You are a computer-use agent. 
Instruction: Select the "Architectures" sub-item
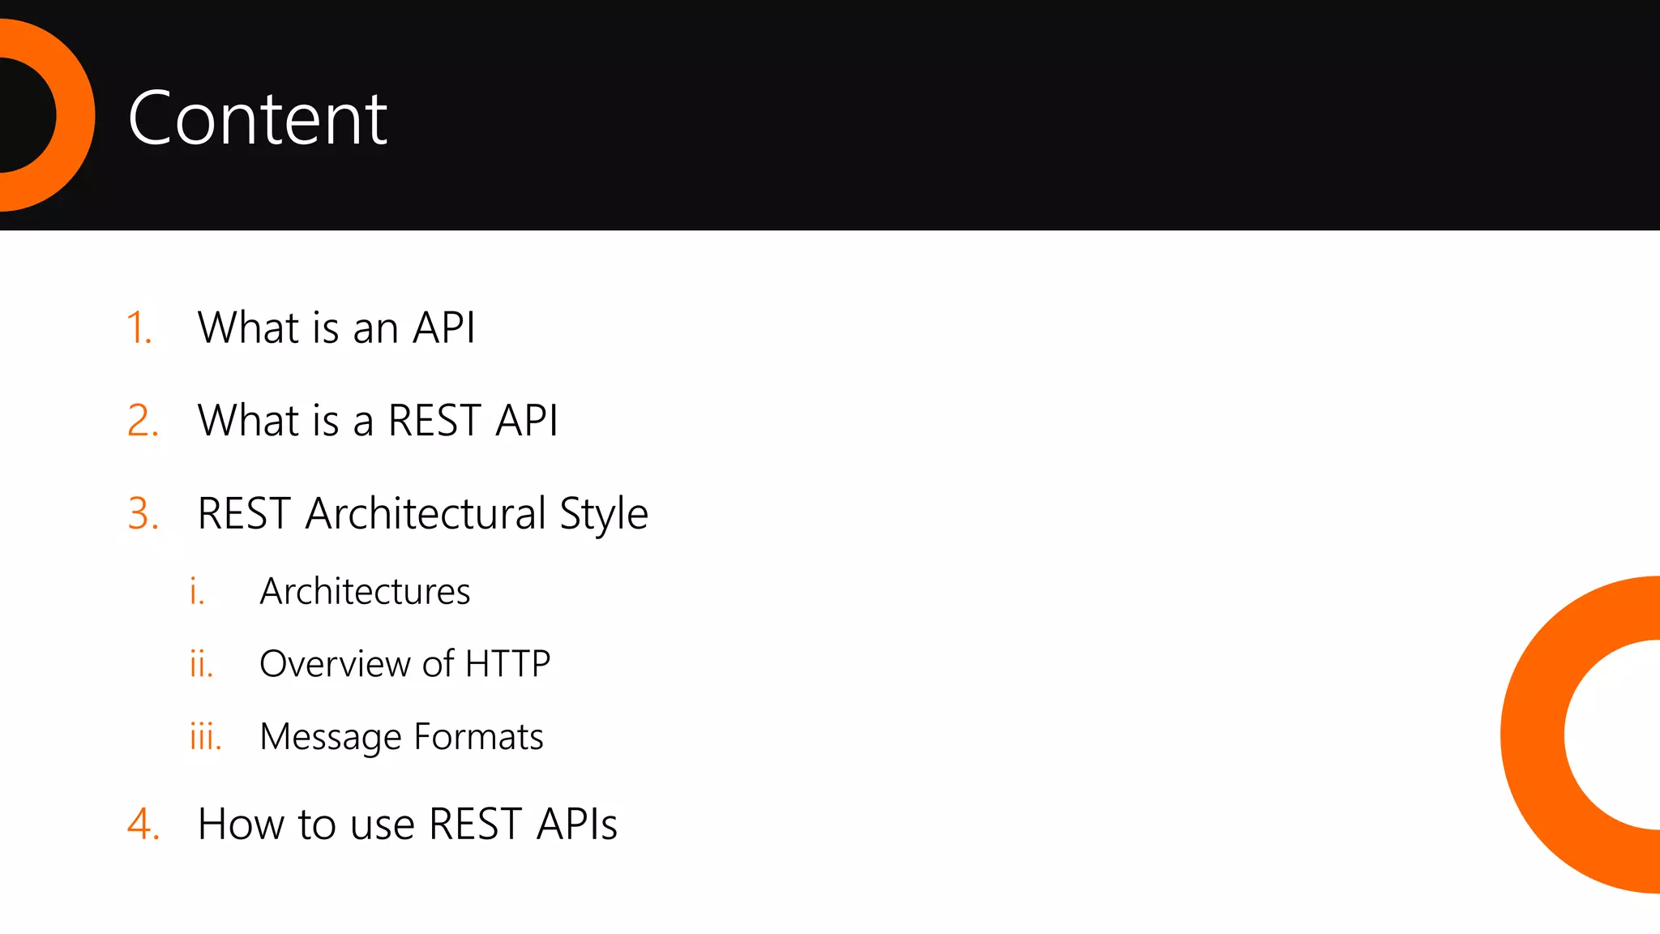point(365,591)
